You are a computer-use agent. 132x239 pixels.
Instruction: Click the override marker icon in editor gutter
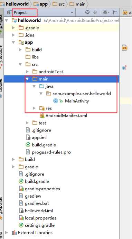click(124, 67)
